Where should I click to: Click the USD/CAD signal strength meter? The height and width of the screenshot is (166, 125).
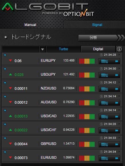pos(87,117)
